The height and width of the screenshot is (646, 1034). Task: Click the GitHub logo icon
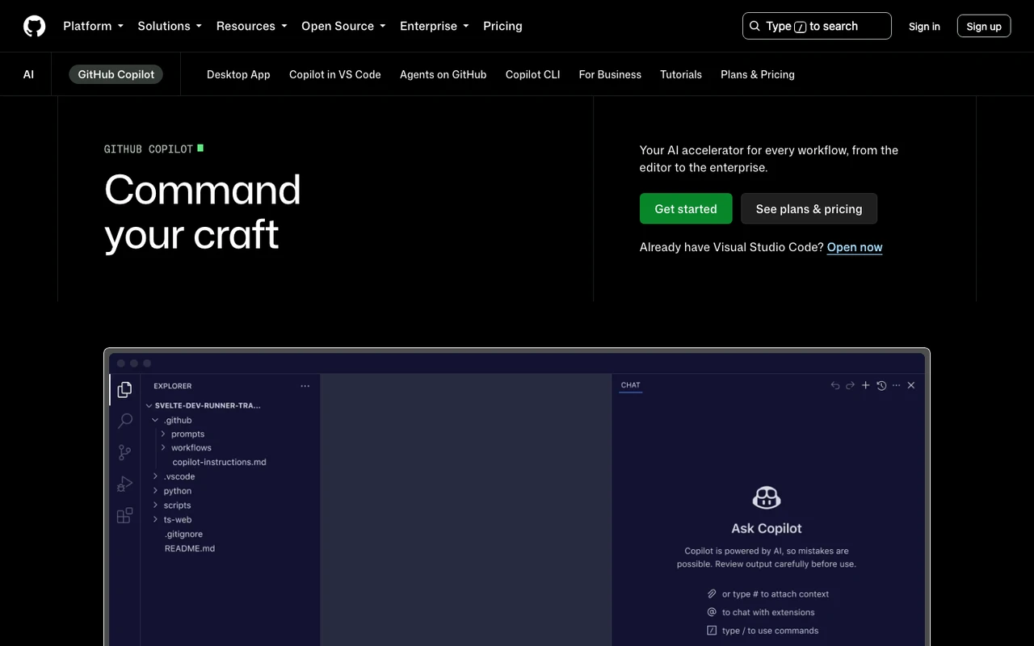(35, 26)
